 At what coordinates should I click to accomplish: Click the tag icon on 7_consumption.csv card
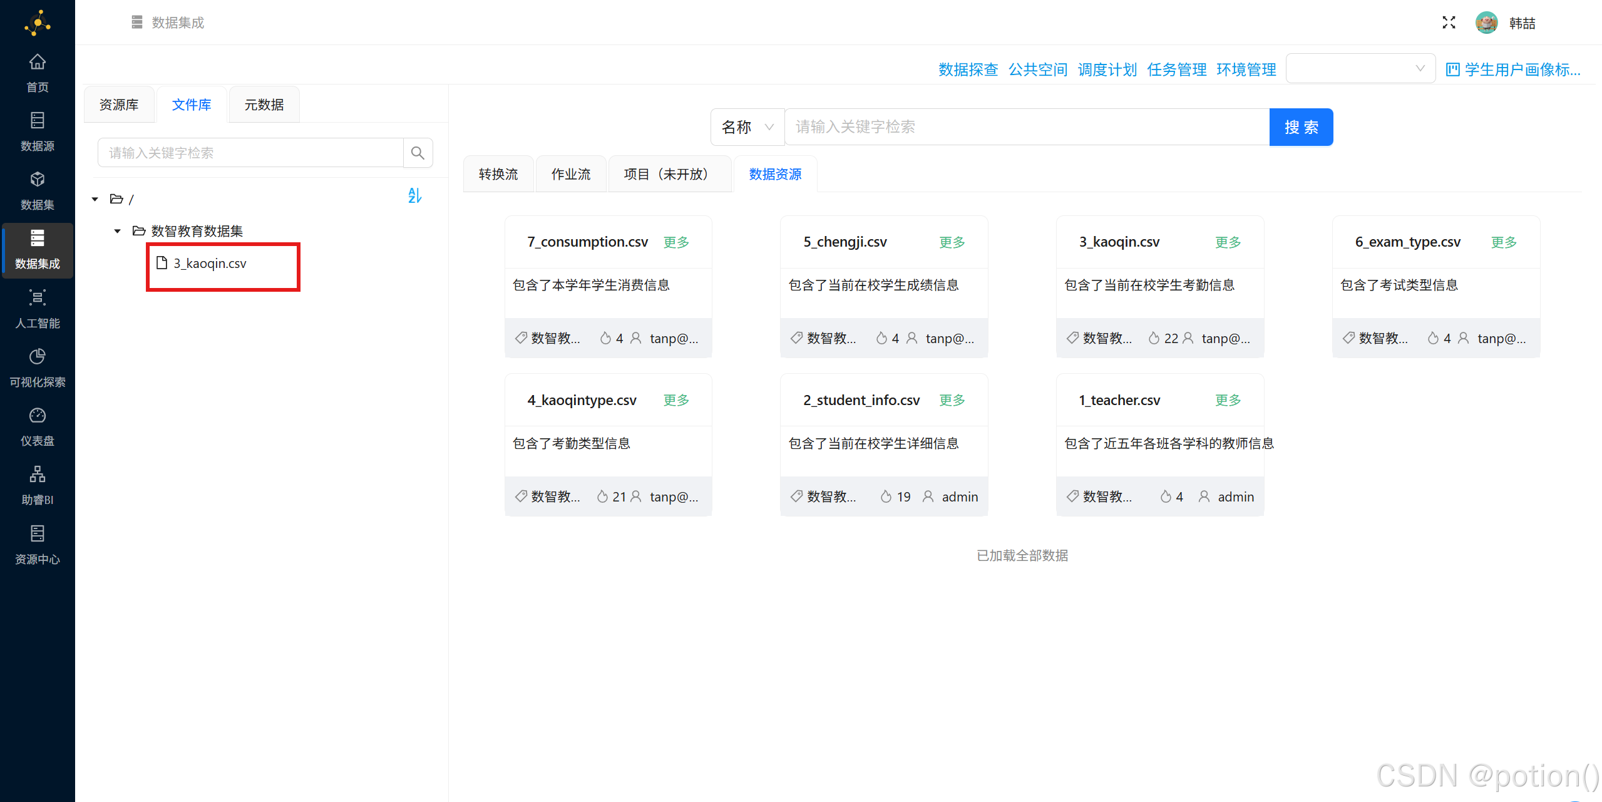521,338
